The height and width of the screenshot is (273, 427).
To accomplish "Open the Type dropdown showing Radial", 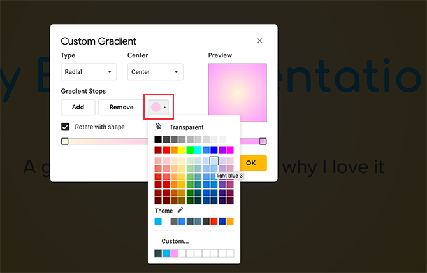I will coord(89,72).
